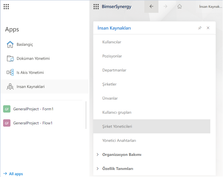
Task: Click the home icon in top bar
Action: click(x=179, y=6)
